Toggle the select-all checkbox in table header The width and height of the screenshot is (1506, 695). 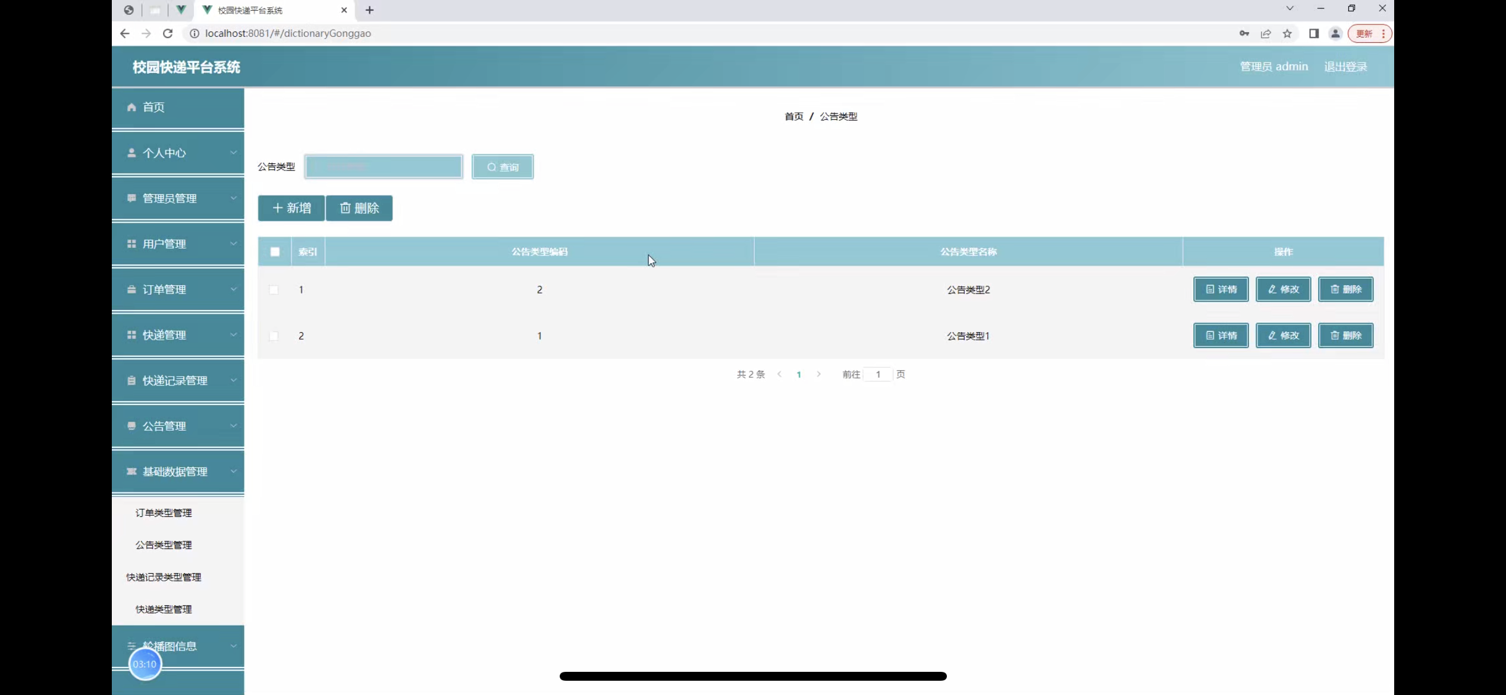click(275, 252)
